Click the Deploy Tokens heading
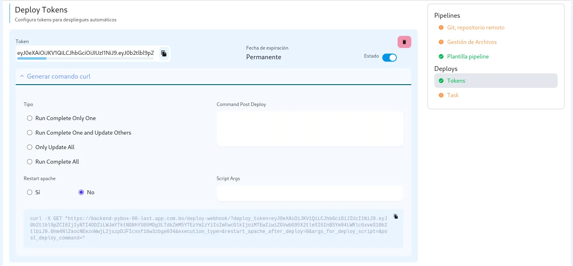 point(41,10)
